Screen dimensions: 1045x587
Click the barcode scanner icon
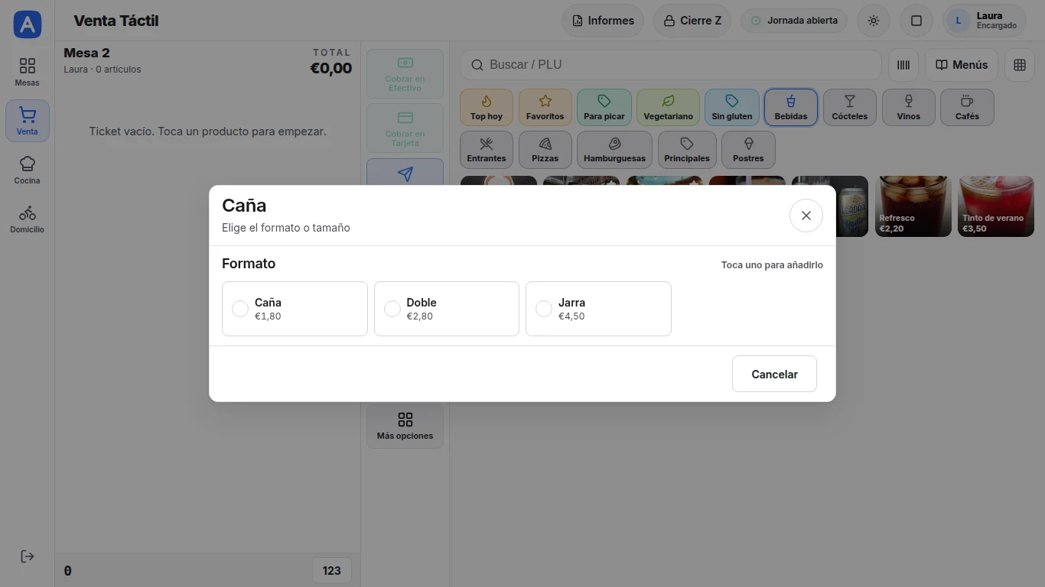tap(903, 65)
